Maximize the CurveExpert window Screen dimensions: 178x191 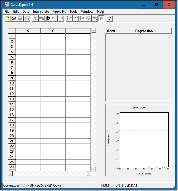156,4
